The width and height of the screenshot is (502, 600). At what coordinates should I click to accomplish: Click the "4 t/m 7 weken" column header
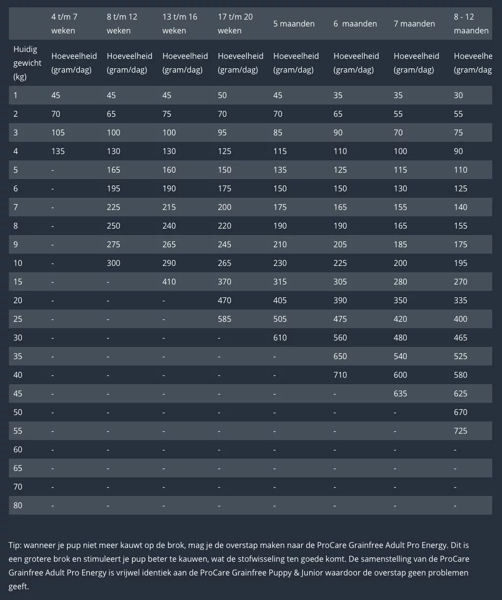tap(64, 24)
